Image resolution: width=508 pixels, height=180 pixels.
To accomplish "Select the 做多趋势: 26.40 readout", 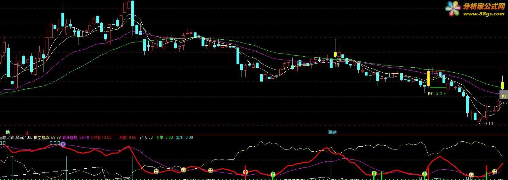I will click(x=76, y=138).
